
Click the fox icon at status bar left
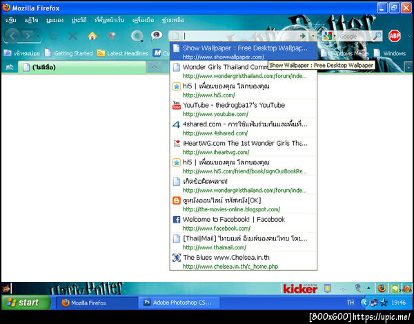pos(6,288)
